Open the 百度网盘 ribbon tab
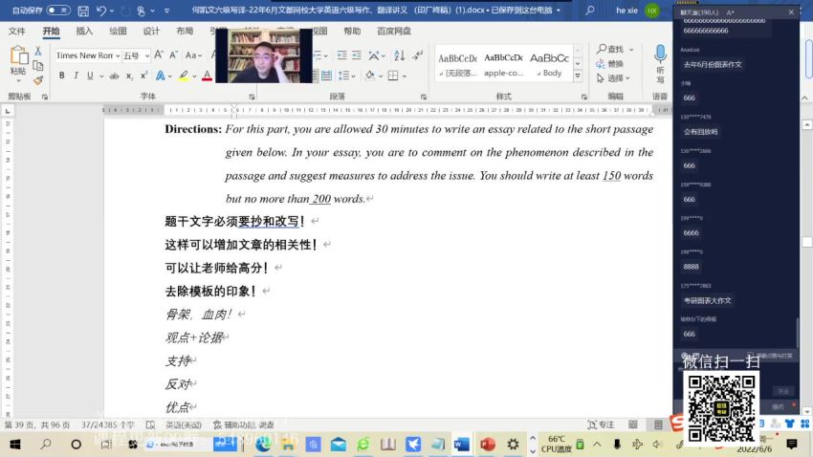This screenshot has height=457, width=813. (394, 32)
